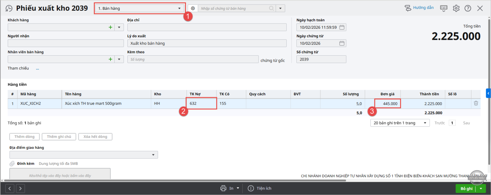Click the Xóa hết dòng button
The width and height of the screenshot is (491, 195).
point(95,137)
